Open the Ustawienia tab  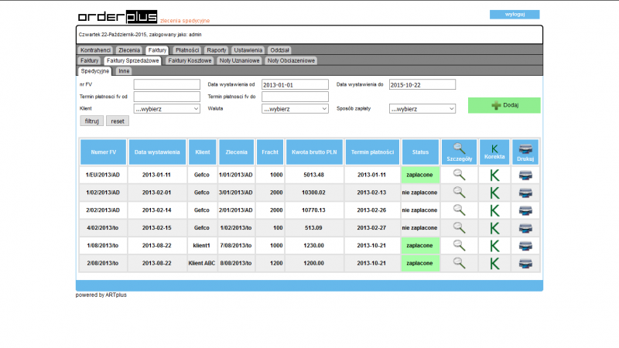[x=248, y=50]
